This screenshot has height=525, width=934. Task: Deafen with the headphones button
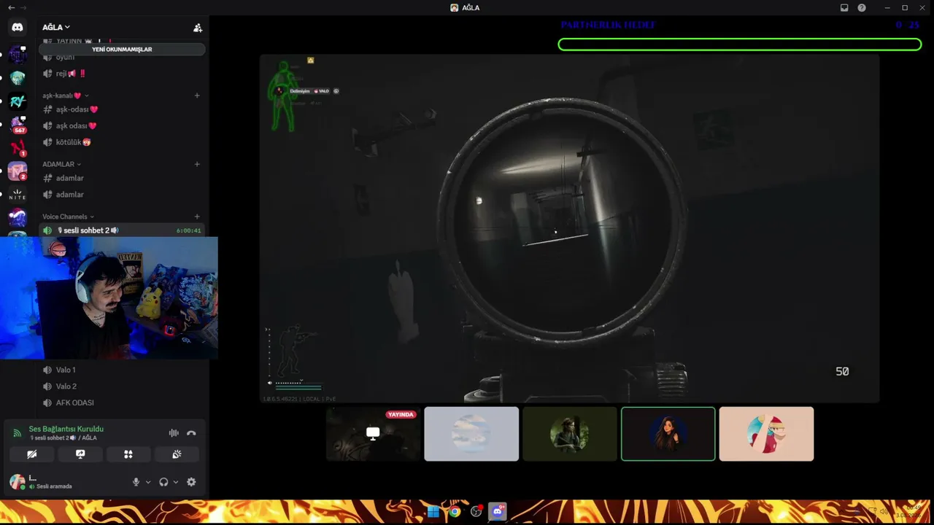(163, 482)
